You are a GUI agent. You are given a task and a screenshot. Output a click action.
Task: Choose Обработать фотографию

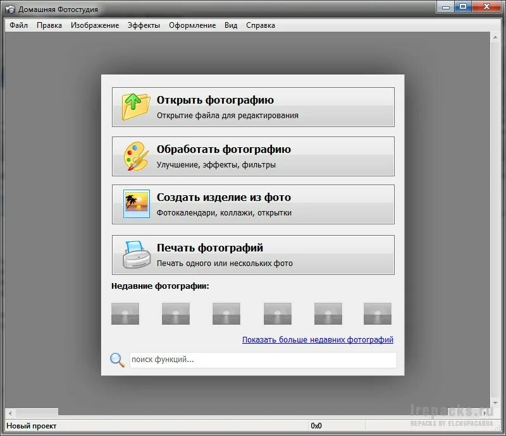[x=253, y=157]
